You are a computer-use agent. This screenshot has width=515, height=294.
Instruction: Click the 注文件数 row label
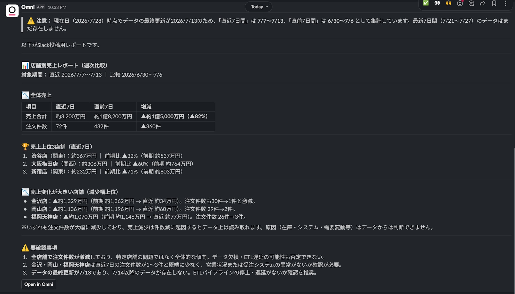click(37, 126)
